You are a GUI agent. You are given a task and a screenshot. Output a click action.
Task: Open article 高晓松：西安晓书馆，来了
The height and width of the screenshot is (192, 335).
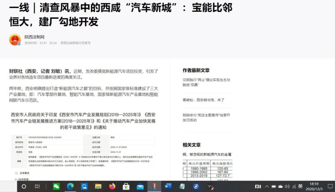click(203, 100)
